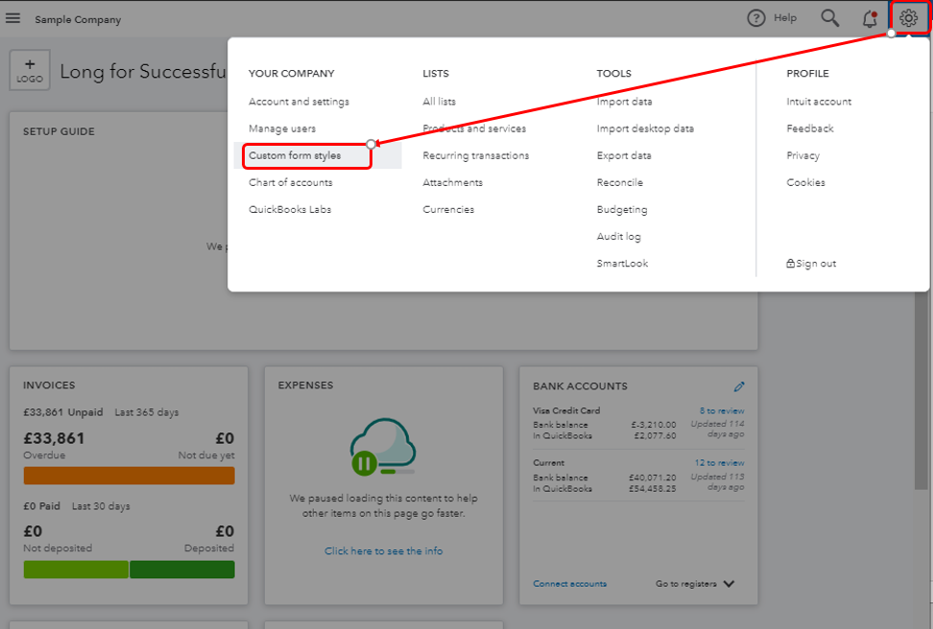Image resolution: width=933 pixels, height=629 pixels.
Task: Open Attachments list
Action: pyautogui.click(x=453, y=182)
